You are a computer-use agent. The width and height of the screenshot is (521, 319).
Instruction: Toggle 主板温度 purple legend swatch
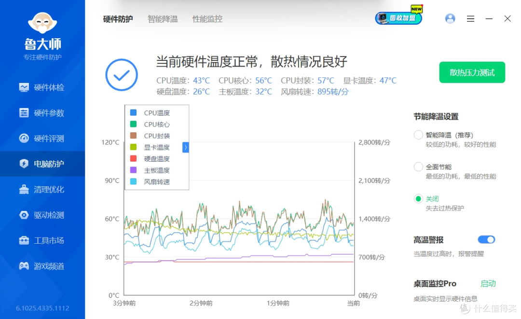coord(133,170)
